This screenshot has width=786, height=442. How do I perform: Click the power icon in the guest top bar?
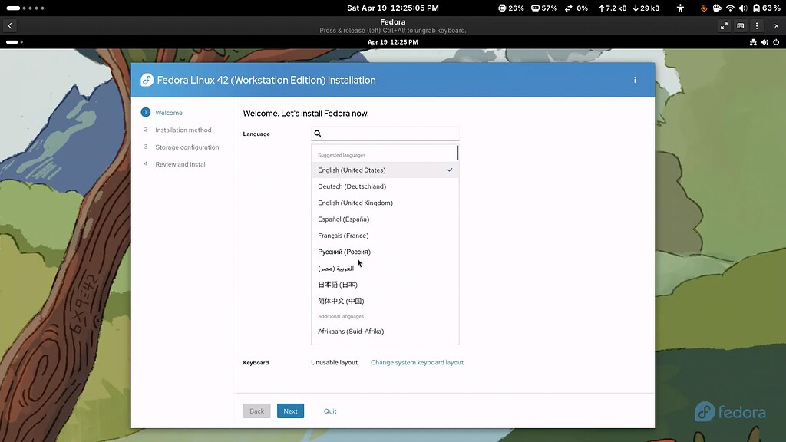pos(775,42)
